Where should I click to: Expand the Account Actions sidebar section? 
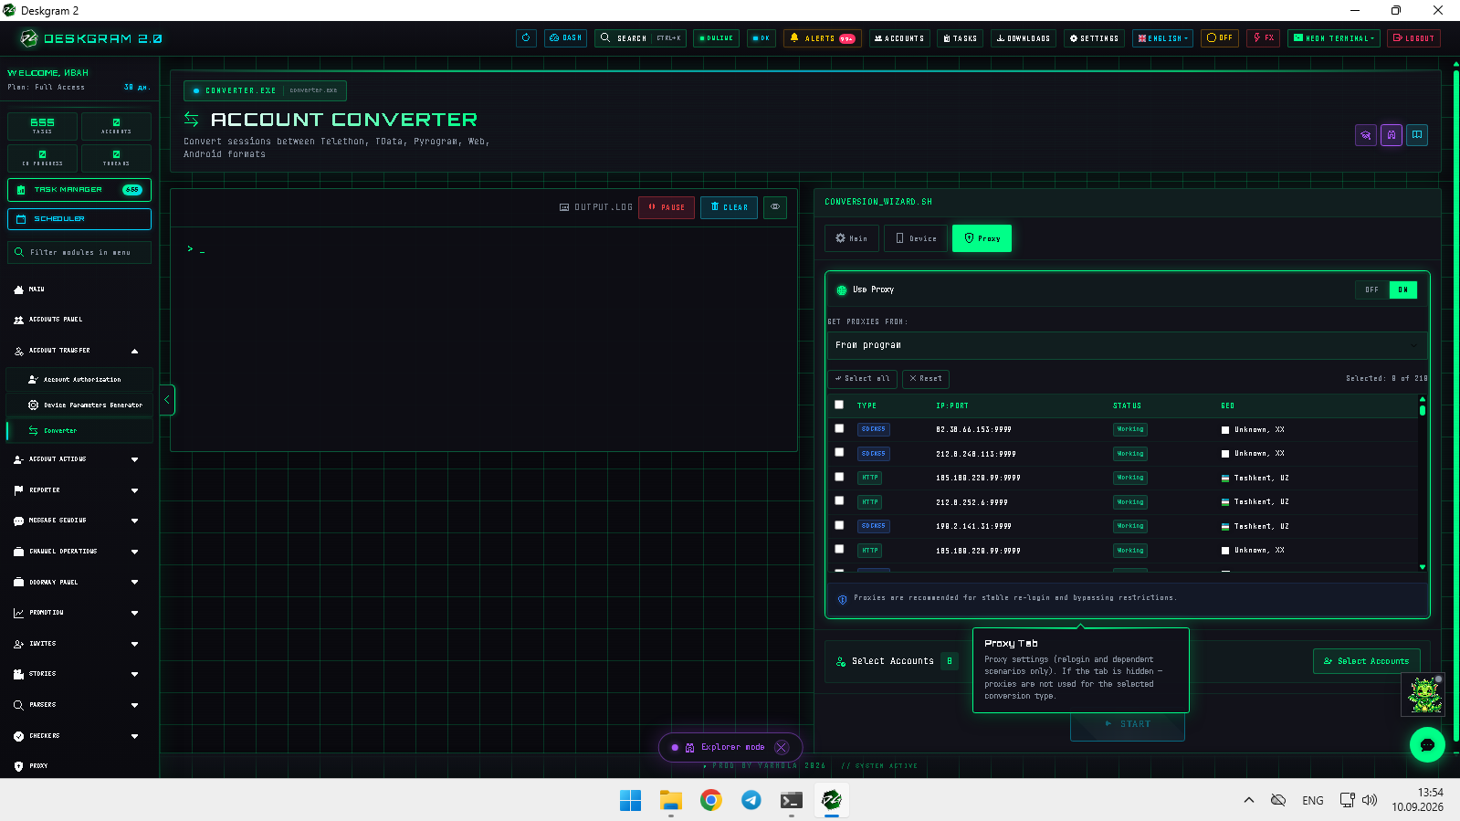(78, 459)
